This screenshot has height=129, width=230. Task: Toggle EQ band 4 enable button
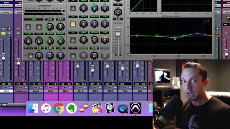[73, 24]
